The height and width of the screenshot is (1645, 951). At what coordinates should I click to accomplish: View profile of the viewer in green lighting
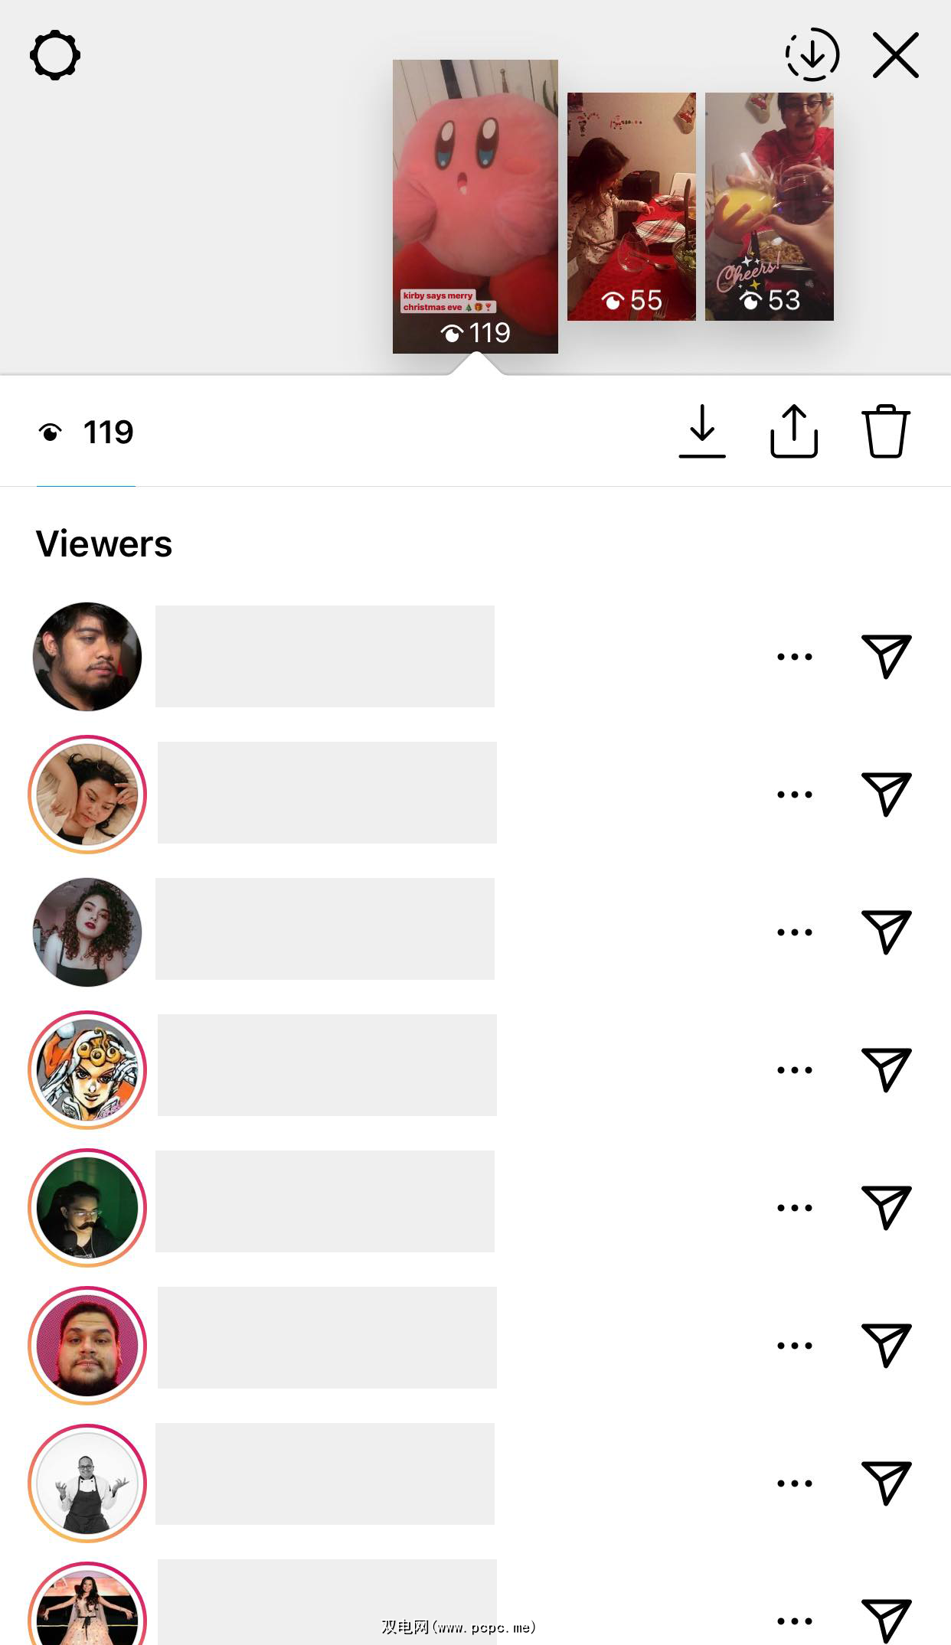coord(87,1208)
